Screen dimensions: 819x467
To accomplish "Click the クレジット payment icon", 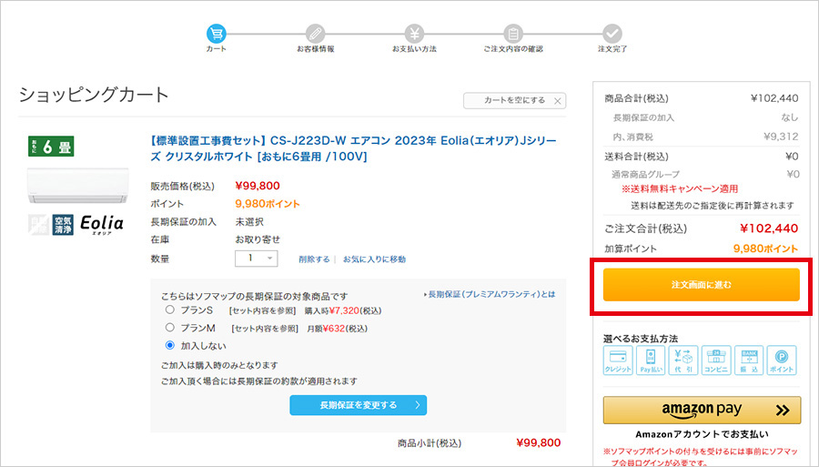I will point(618,360).
